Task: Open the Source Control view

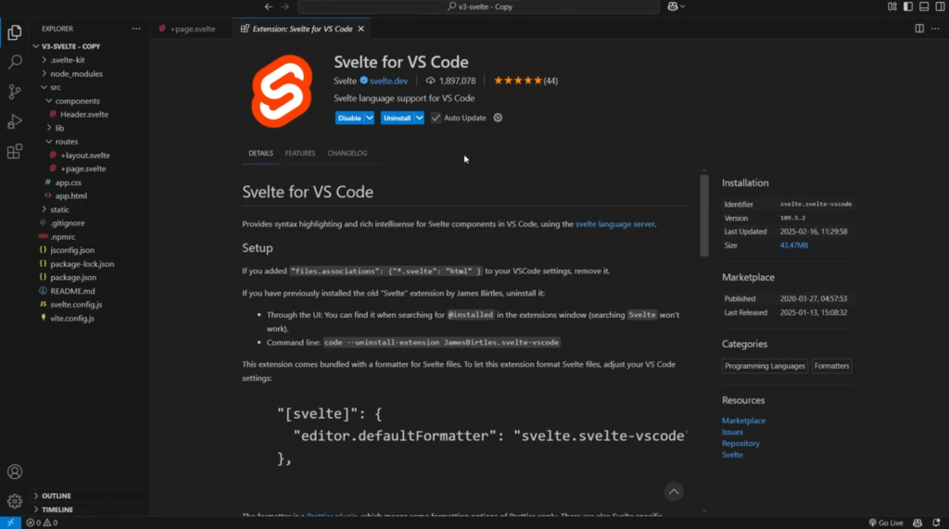Action: pyautogui.click(x=15, y=92)
